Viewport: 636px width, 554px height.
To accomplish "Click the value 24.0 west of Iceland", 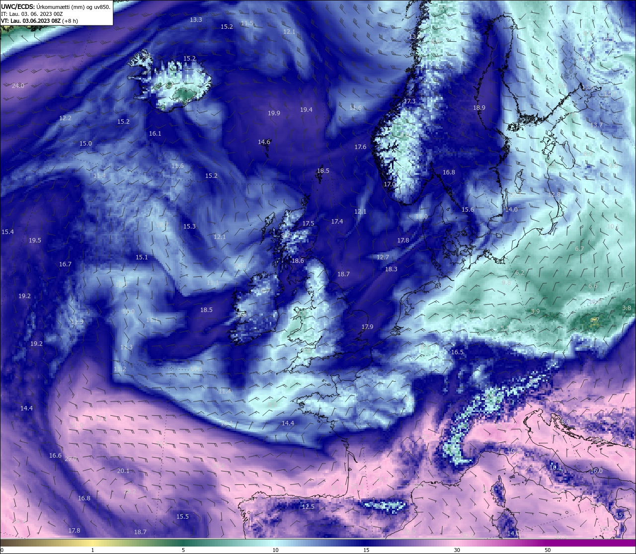I will 18,86.
